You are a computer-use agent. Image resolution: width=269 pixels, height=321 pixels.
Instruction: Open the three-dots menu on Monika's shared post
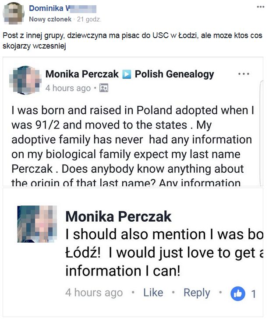(244, 74)
